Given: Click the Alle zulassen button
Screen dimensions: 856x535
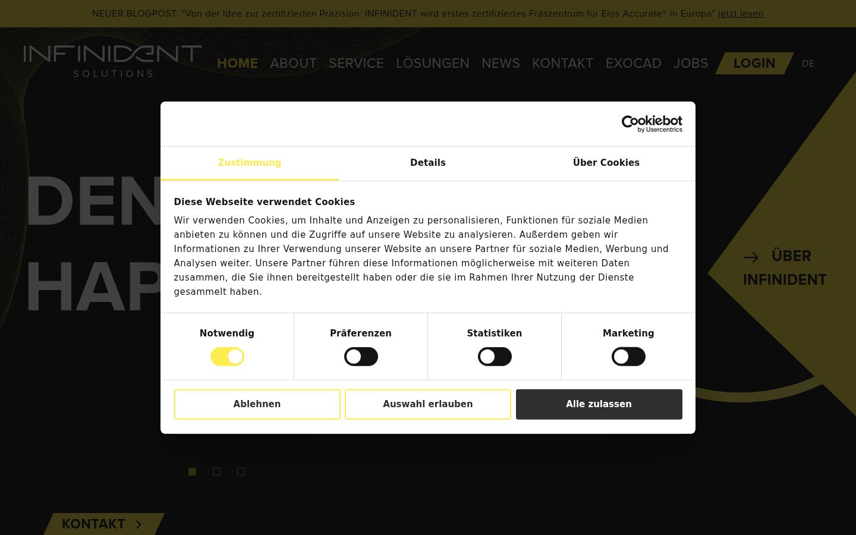Looking at the screenshot, I should point(599,404).
